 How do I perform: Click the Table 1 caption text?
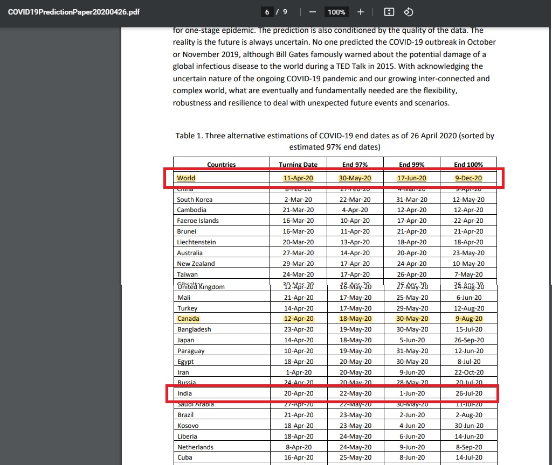[x=335, y=142]
